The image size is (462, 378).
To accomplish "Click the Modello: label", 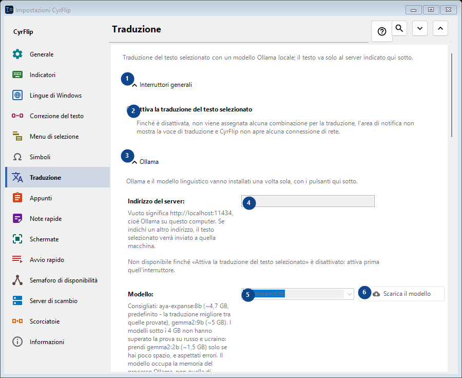I will [141, 294].
